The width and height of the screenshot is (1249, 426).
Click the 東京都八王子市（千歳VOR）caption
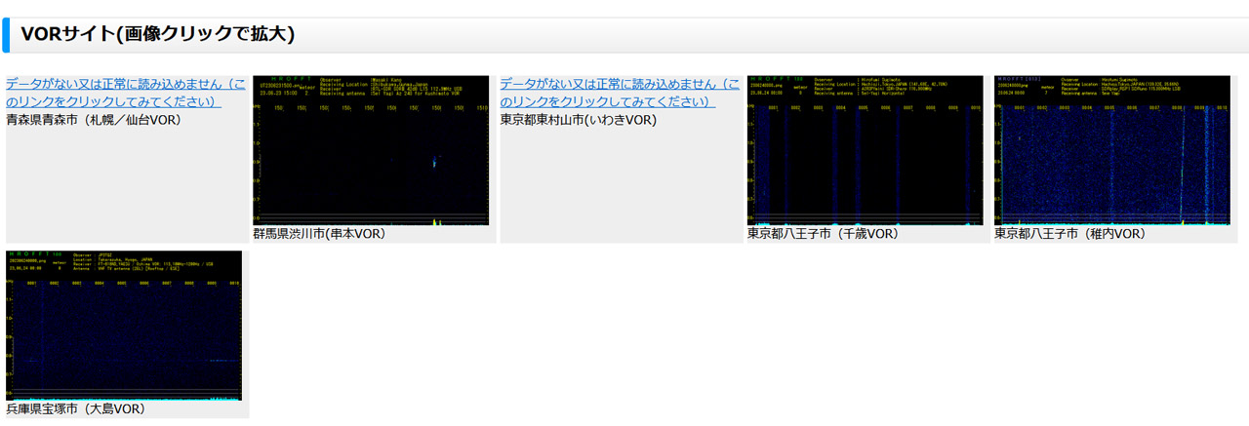823,234
